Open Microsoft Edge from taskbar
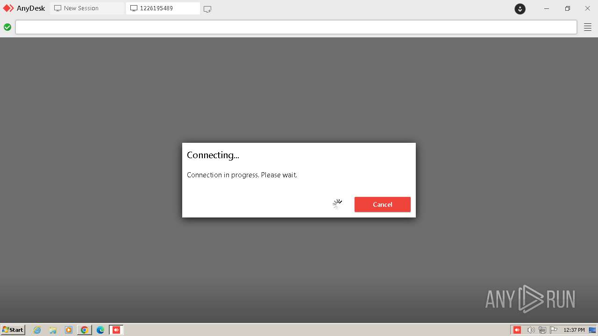598x336 pixels. tap(100, 330)
